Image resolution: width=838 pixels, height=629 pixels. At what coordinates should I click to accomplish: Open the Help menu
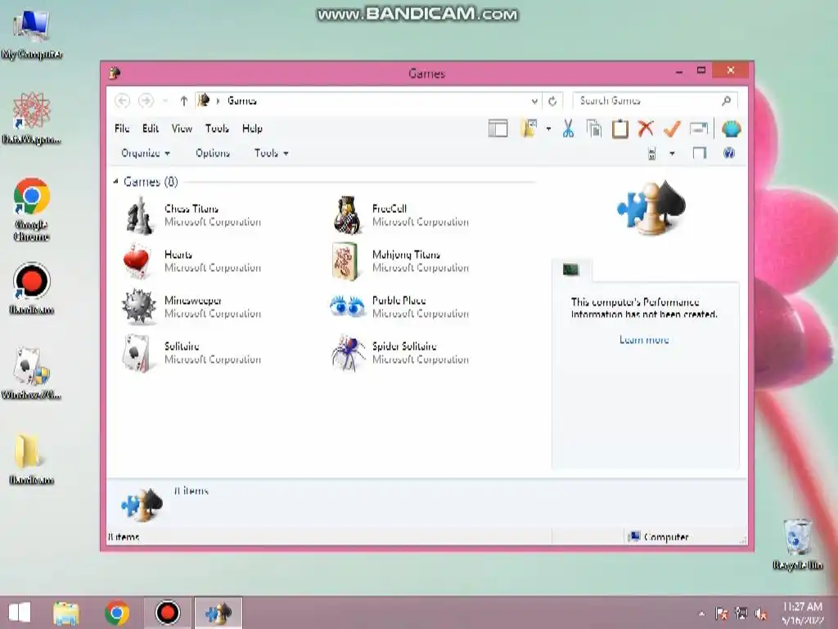tap(252, 129)
